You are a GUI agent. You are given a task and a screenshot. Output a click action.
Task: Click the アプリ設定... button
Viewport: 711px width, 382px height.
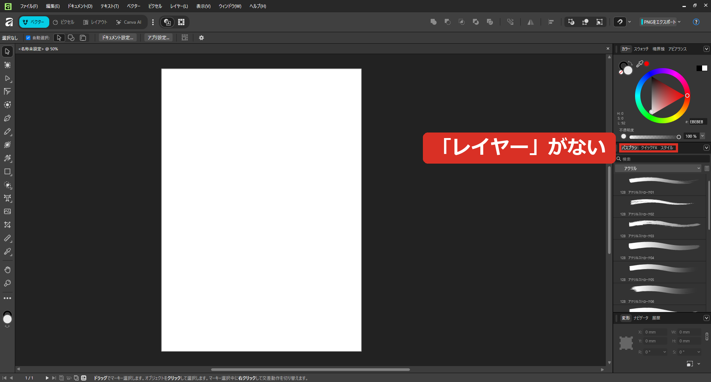point(158,38)
